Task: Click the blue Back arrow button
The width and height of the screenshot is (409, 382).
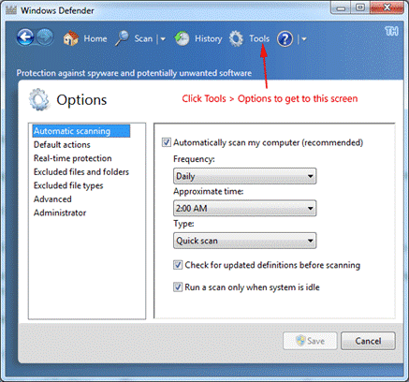Action: pos(25,37)
